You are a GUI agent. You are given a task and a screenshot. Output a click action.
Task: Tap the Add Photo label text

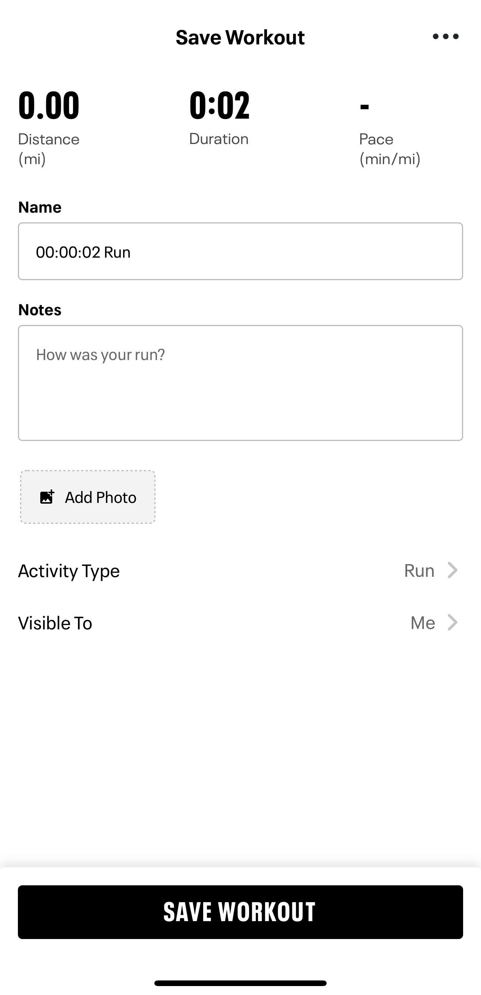pyautogui.click(x=100, y=498)
